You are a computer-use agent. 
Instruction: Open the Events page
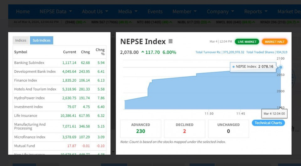(x=155, y=12)
